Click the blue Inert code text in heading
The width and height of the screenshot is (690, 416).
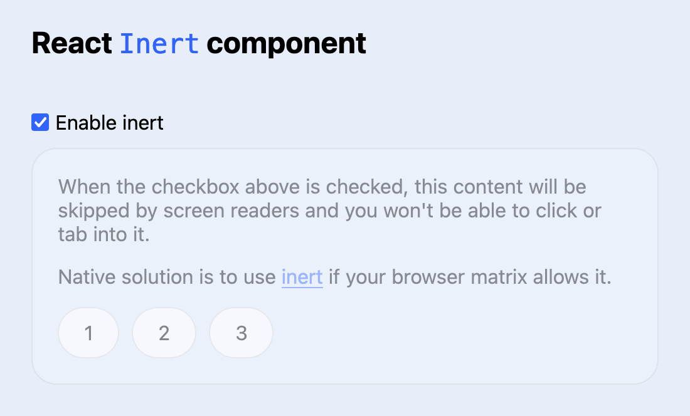pyautogui.click(x=159, y=43)
